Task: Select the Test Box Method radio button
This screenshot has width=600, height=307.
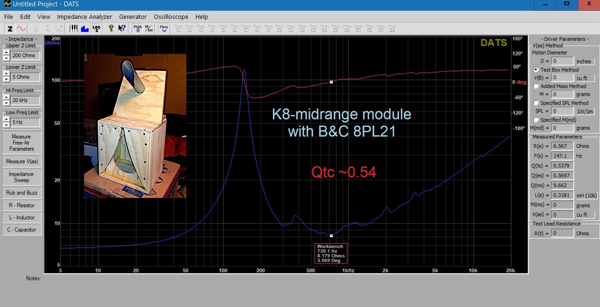Action: pos(536,70)
